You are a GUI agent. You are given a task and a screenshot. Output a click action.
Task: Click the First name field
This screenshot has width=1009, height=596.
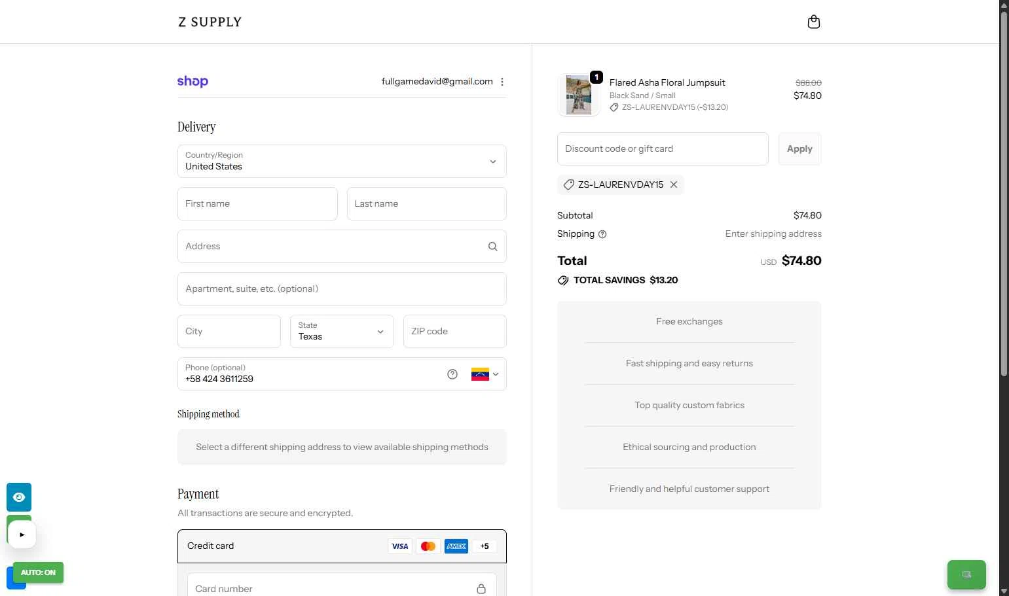[x=257, y=203]
